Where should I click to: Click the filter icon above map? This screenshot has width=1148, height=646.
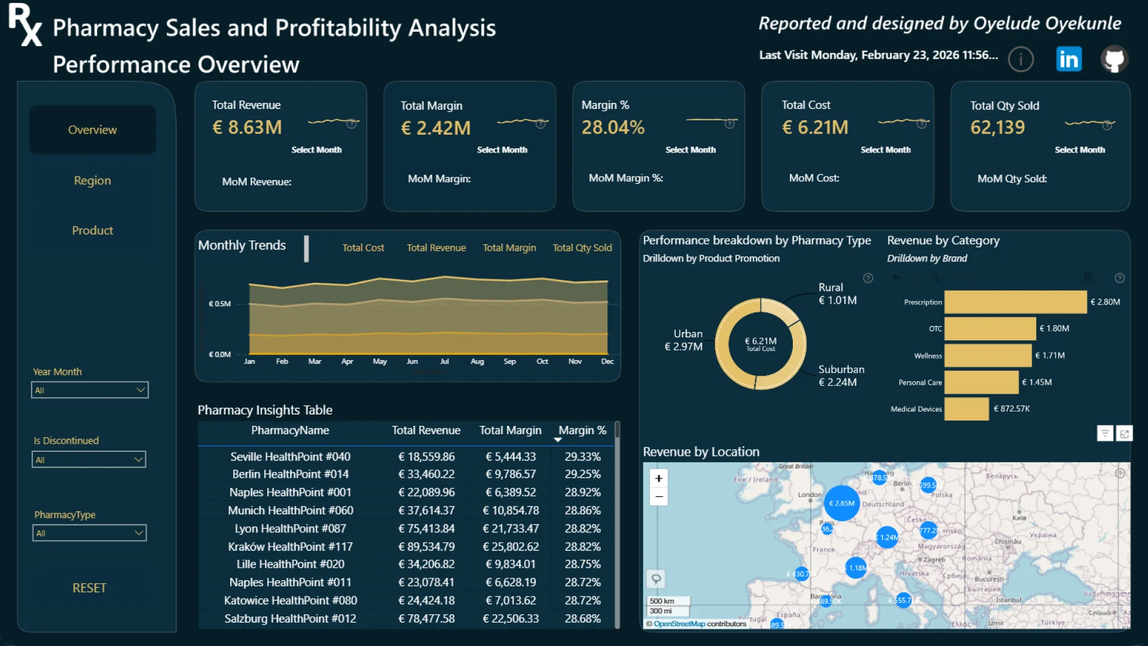[x=1104, y=434]
